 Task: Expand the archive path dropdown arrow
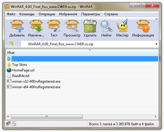pyautogui.click(x=156, y=44)
